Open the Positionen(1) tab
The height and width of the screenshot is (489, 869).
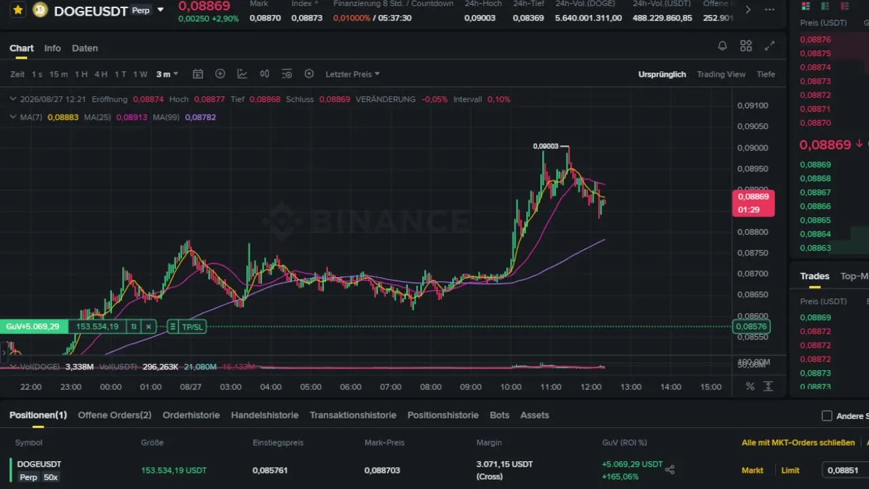tap(38, 415)
